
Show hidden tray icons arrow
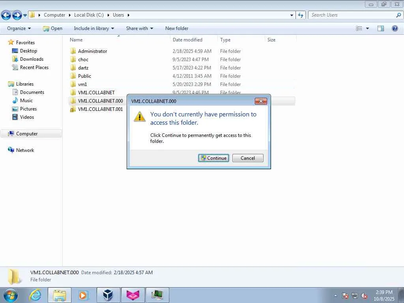pos(335,296)
